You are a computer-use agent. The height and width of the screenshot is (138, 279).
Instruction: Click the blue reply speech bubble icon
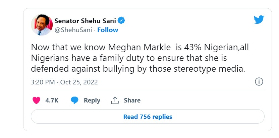point(74,100)
